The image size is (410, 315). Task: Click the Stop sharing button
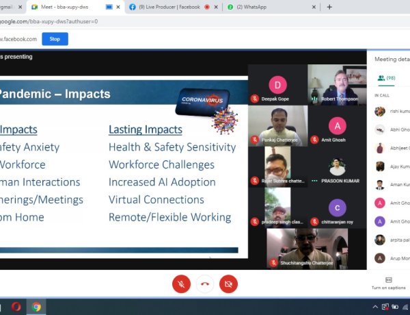point(55,39)
